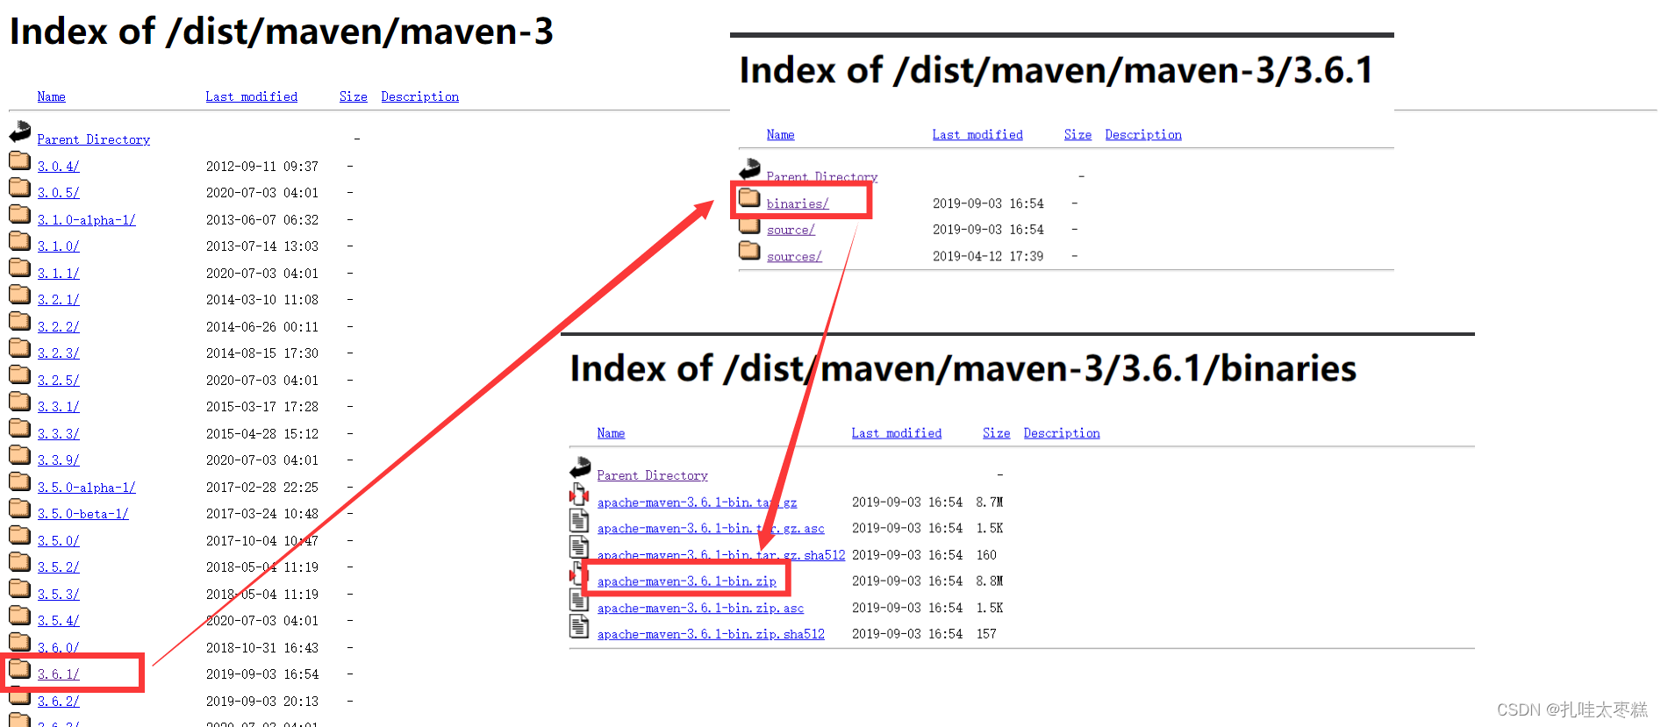Click folder icon beside 3.6.1/

point(19,669)
